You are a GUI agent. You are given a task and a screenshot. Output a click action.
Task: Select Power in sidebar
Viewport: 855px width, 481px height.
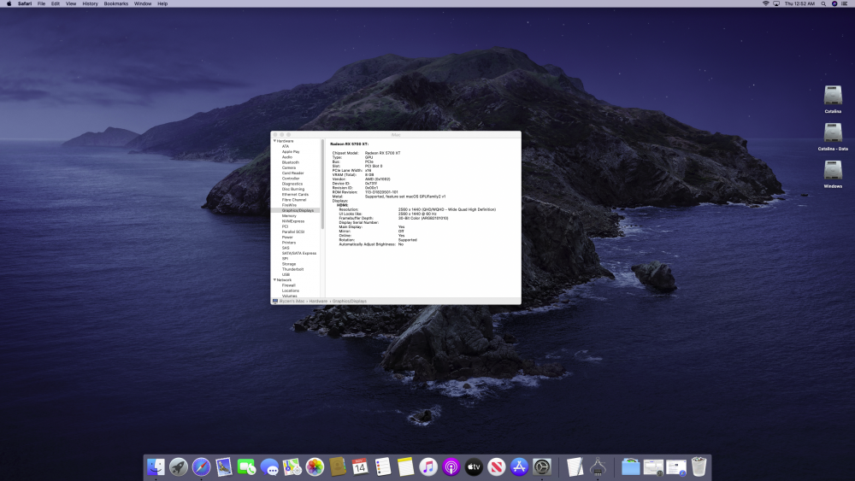point(287,237)
